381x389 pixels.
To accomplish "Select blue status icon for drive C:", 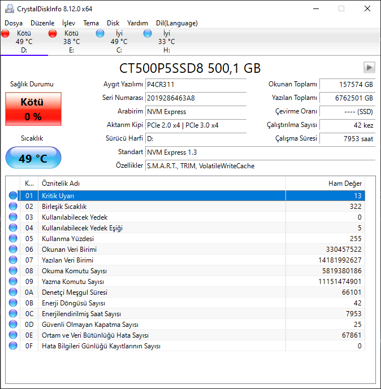I will point(100,33).
